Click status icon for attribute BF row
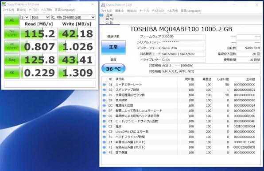The height and width of the screenshot is (171, 264). pyautogui.click(x=104, y=111)
